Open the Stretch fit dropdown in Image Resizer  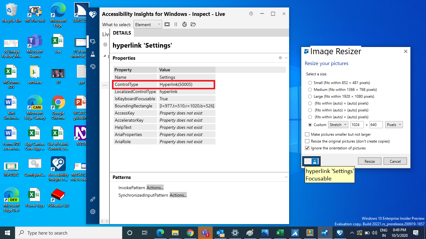pos(338,124)
